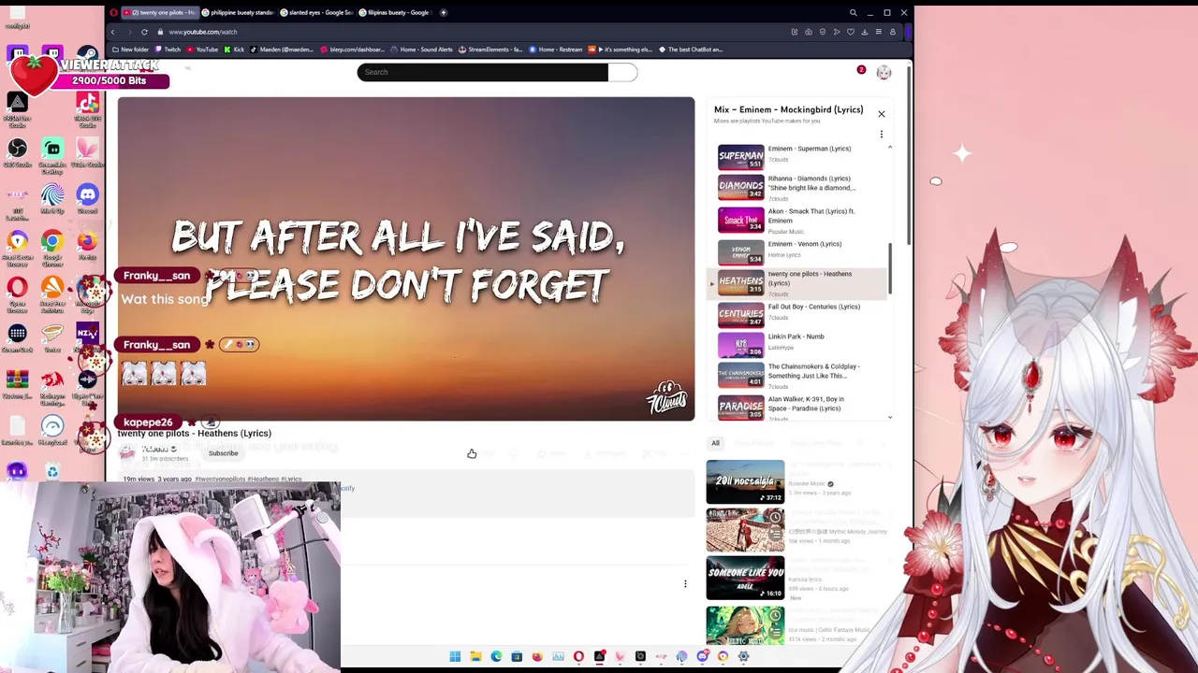The width and height of the screenshot is (1198, 673).
Task: Open Firefox from the taskbar
Action: (x=537, y=656)
